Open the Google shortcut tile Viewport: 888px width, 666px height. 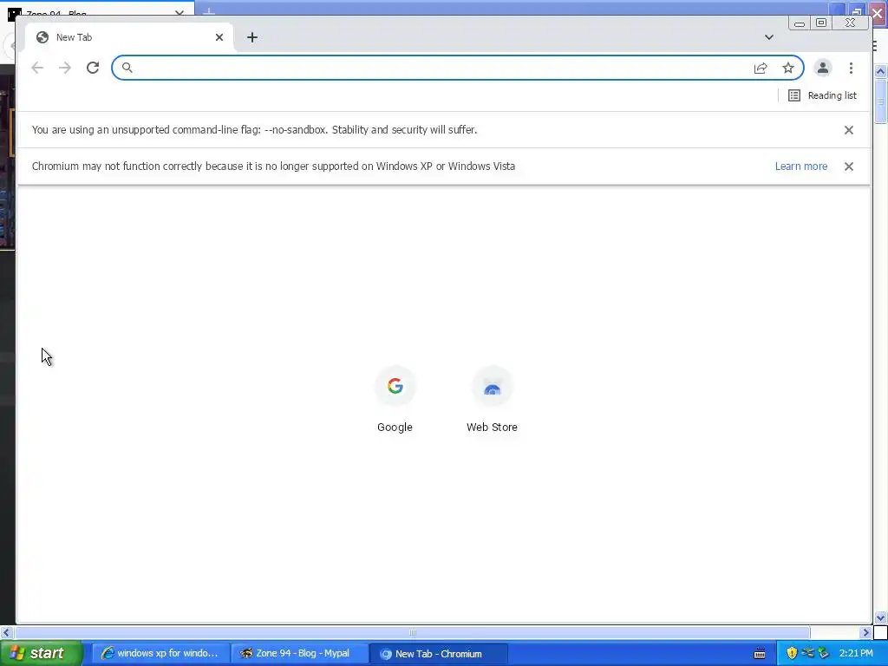tap(395, 400)
